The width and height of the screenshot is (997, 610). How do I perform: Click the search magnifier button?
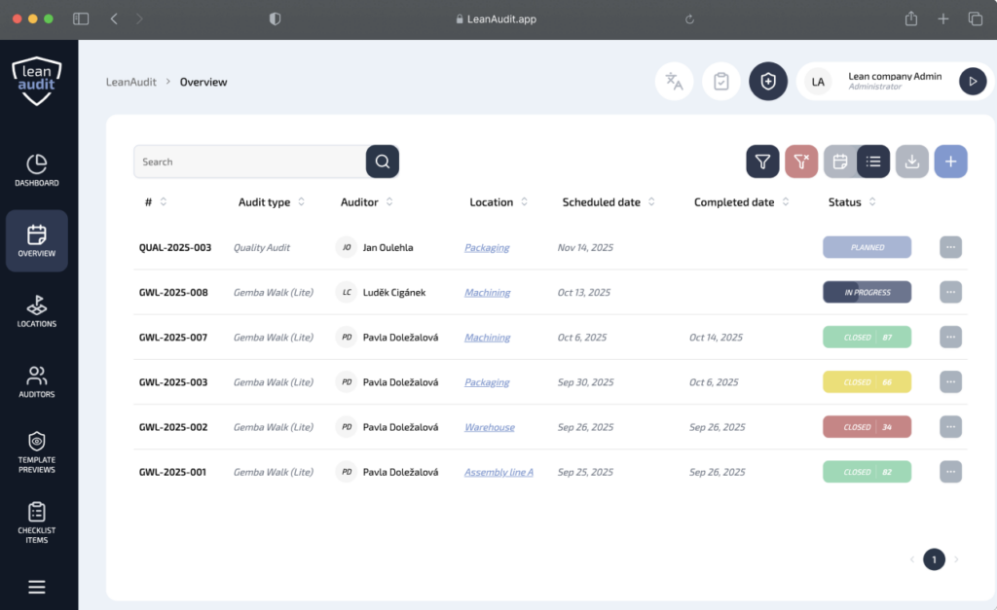383,161
